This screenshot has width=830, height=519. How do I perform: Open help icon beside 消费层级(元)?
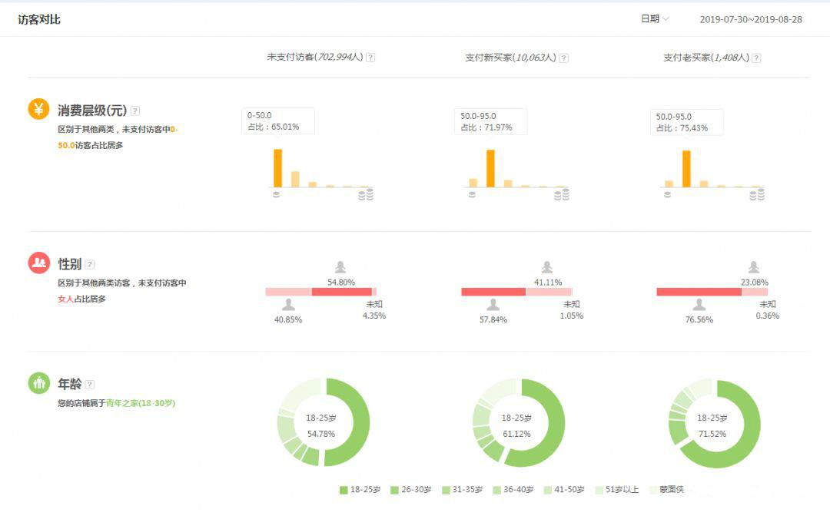[135, 111]
